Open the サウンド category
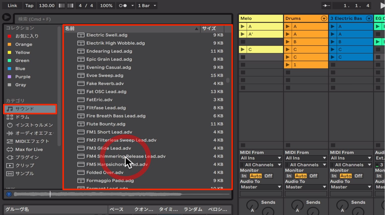This screenshot has height=215, width=385. coord(30,109)
